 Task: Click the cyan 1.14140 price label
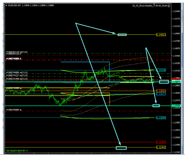[x=161, y=70]
